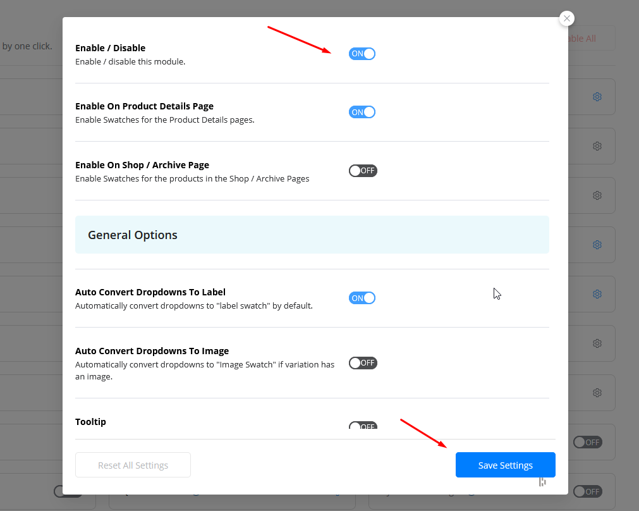639x511 pixels.
Task: Click the topmost gear icon in the module list
Action: click(x=597, y=97)
